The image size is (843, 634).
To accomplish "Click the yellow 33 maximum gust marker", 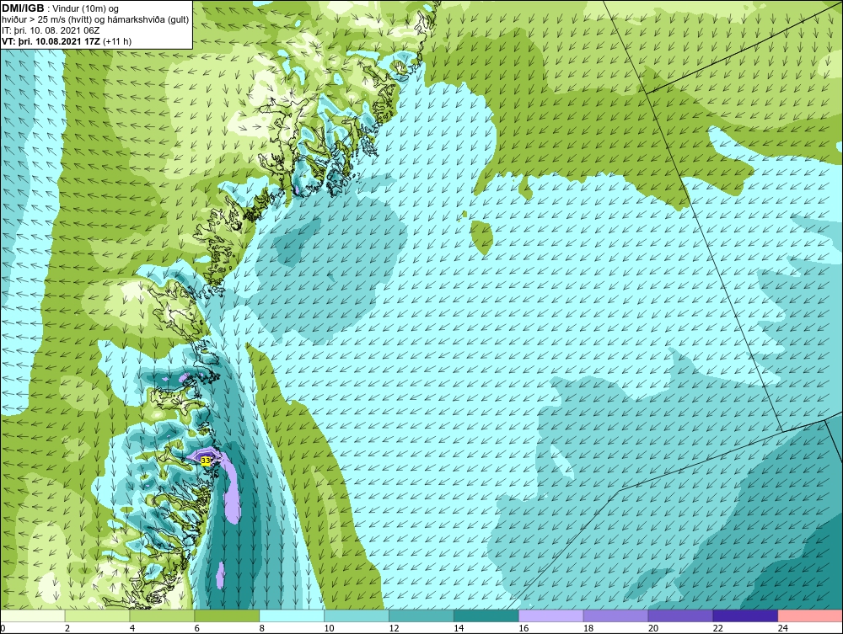I will [x=206, y=461].
